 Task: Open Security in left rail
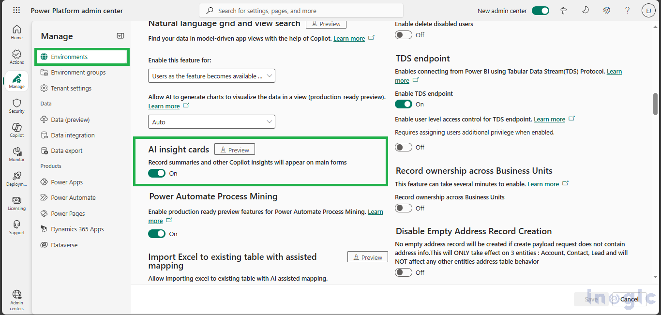pyautogui.click(x=16, y=106)
